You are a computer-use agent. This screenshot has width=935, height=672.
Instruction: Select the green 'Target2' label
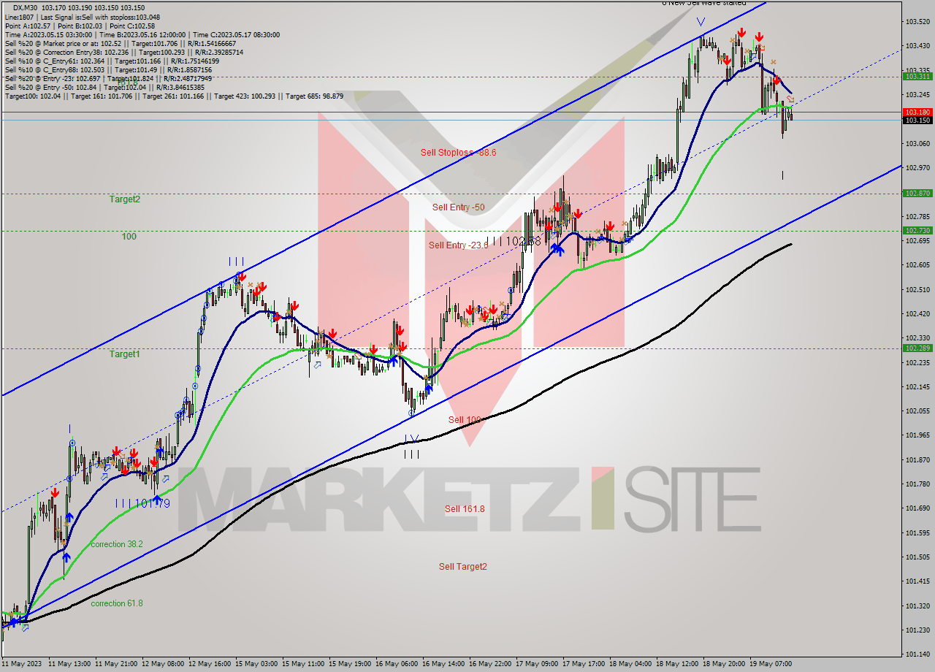pos(125,199)
